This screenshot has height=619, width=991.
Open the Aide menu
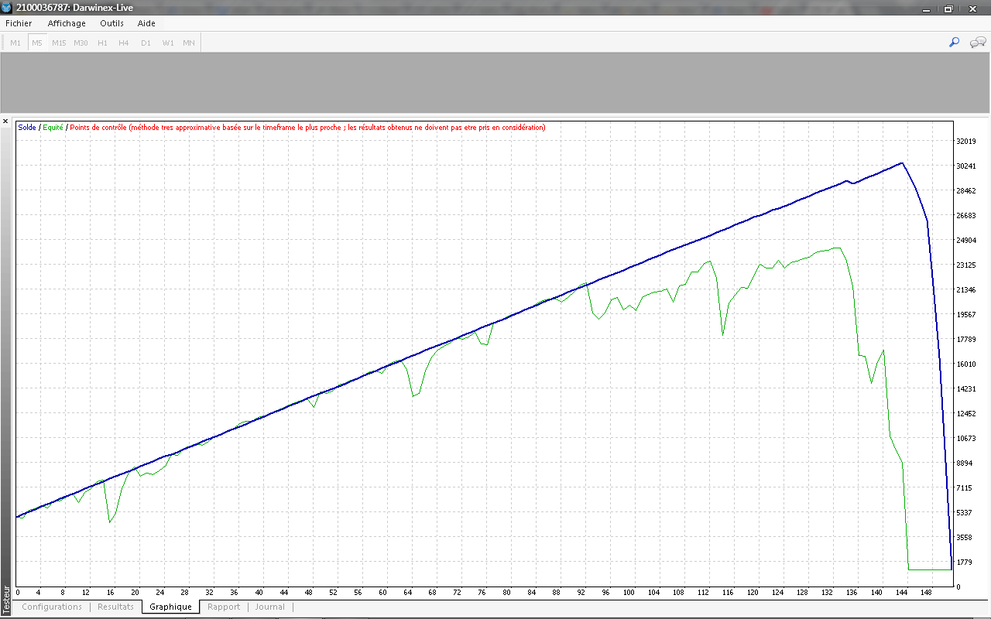click(146, 23)
